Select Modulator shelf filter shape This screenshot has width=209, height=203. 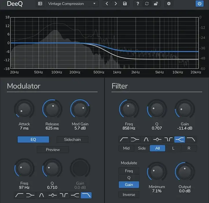pos(75,195)
